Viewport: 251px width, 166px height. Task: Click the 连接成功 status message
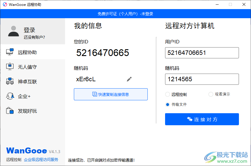click(101, 160)
